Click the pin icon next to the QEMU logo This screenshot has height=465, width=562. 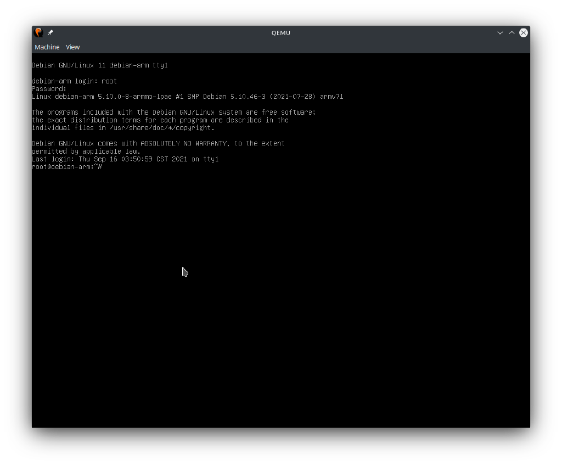pos(49,32)
